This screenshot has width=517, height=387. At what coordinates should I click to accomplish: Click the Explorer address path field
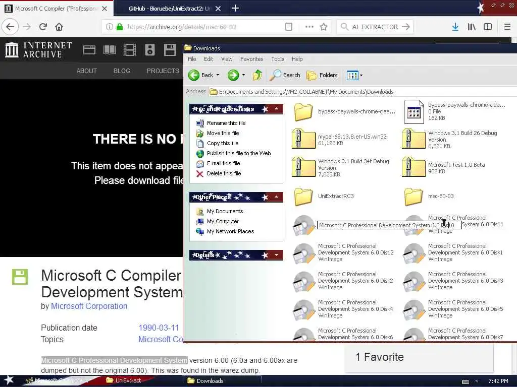click(x=363, y=92)
